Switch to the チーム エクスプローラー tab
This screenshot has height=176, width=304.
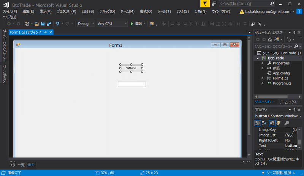point(289,102)
